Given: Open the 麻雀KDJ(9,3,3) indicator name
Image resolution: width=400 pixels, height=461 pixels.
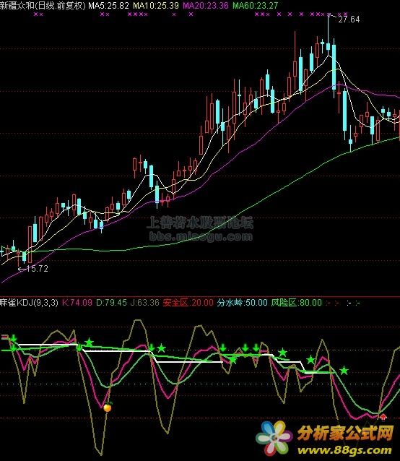Looking at the screenshot, I should coord(29,303).
